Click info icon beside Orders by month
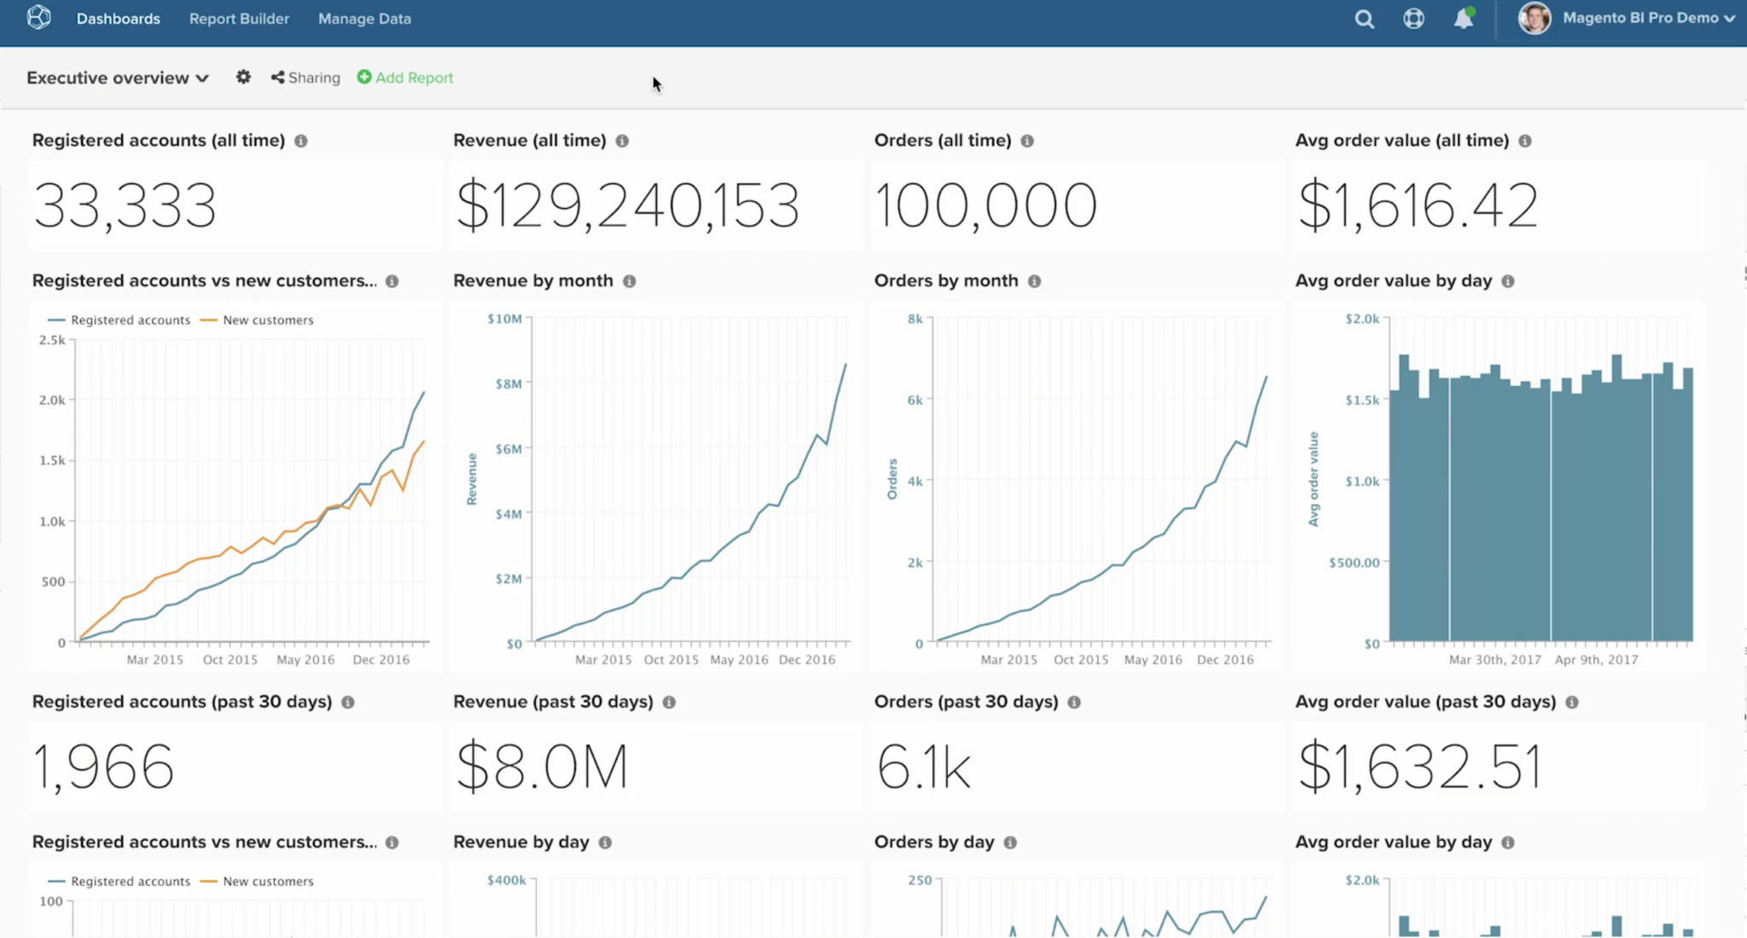1747x938 pixels. coord(1034,281)
